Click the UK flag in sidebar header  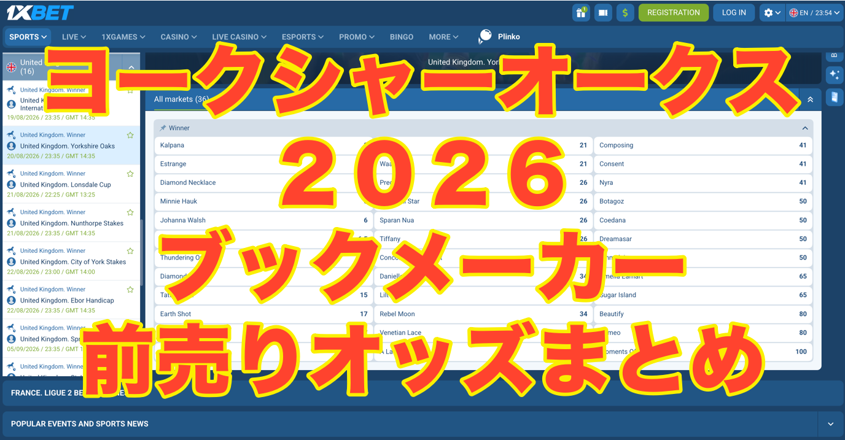pyautogui.click(x=11, y=67)
